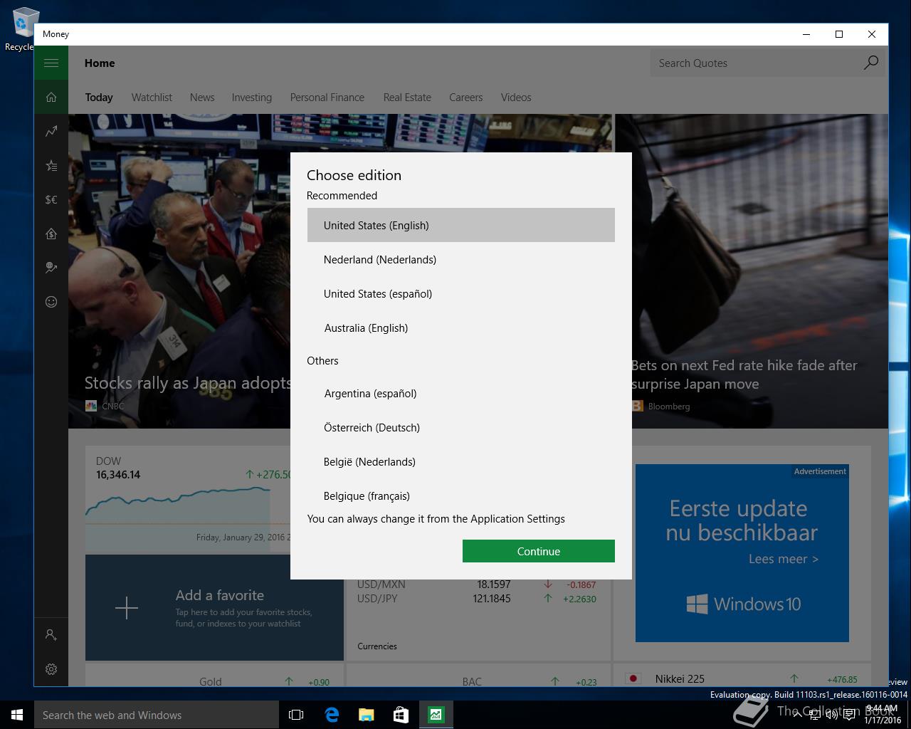Open the Careers tab
The height and width of the screenshot is (729, 911).
[466, 98]
